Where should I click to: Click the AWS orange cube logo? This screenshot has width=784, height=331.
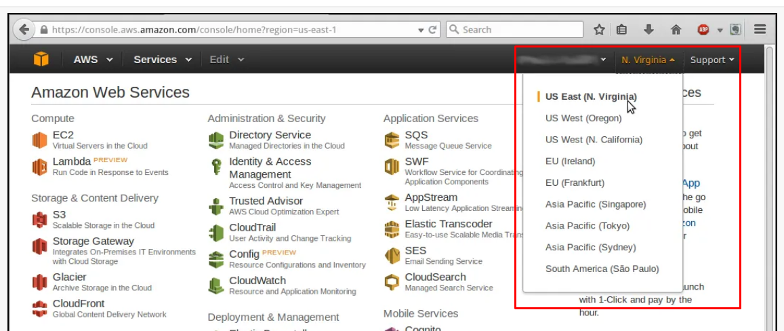[41, 60]
